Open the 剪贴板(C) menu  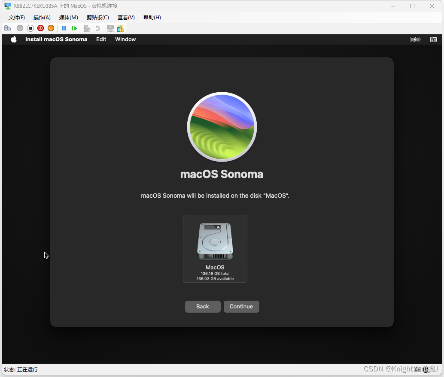[x=98, y=18]
